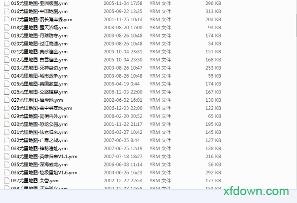This screenshot has width=297, height=203.
Task: Click the vertical scrollbar on the right edge
Action: tap(296, 18)
